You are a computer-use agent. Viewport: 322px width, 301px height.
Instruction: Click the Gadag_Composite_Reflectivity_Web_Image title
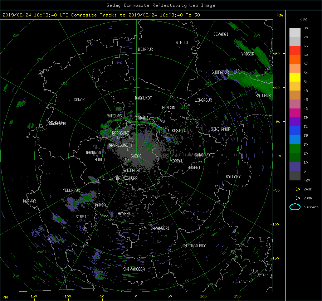click(x=161, y=5)
